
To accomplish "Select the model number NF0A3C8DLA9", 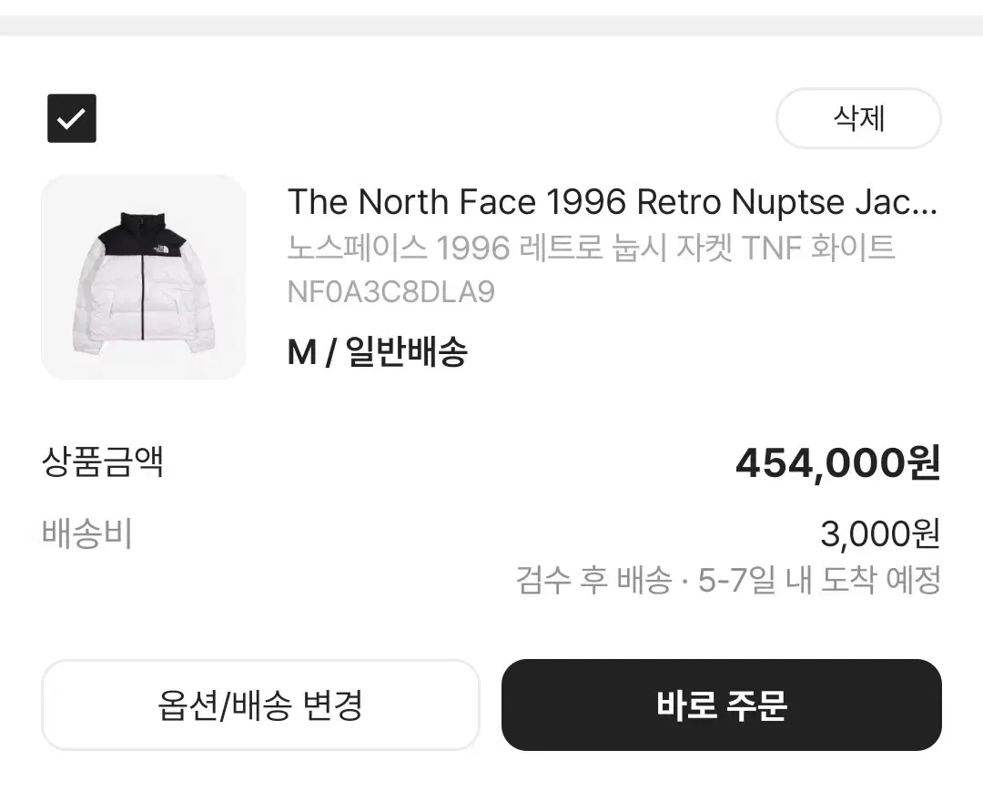I will point(391,291).
